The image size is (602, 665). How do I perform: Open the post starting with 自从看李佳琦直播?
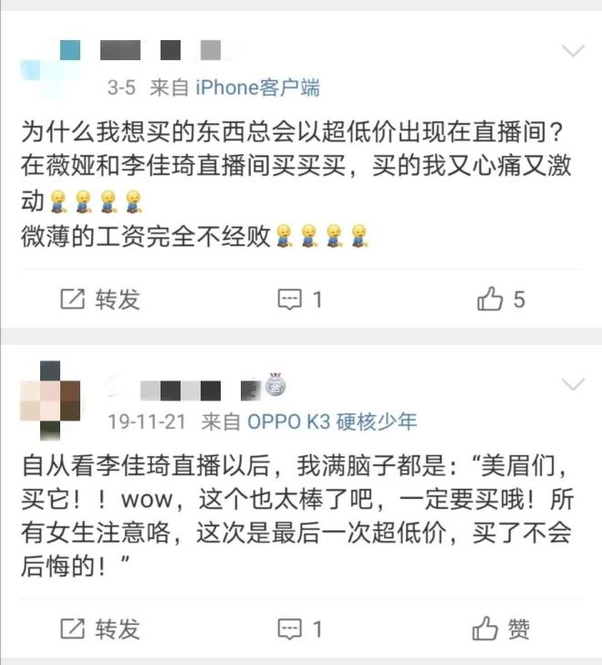pyautogui.click(x=296, y=515)
